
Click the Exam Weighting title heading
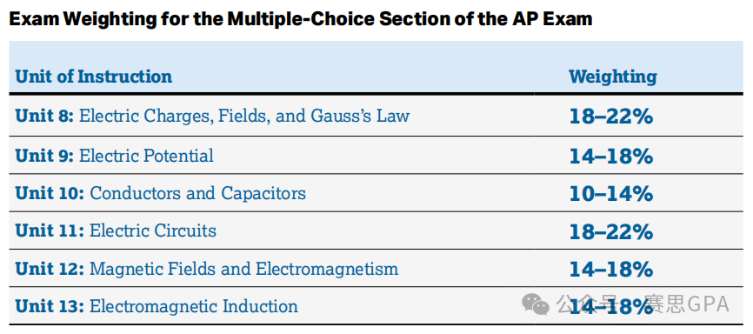coord(301,19)
